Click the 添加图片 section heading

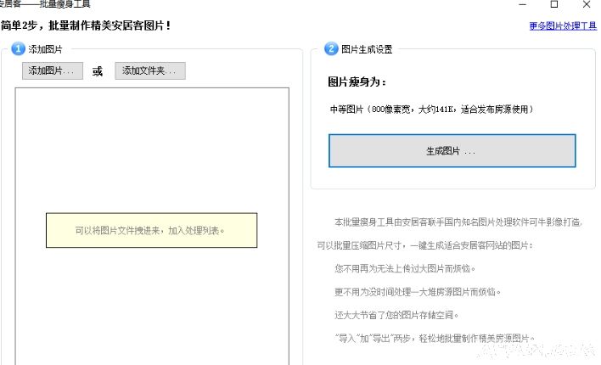[45, 49]
